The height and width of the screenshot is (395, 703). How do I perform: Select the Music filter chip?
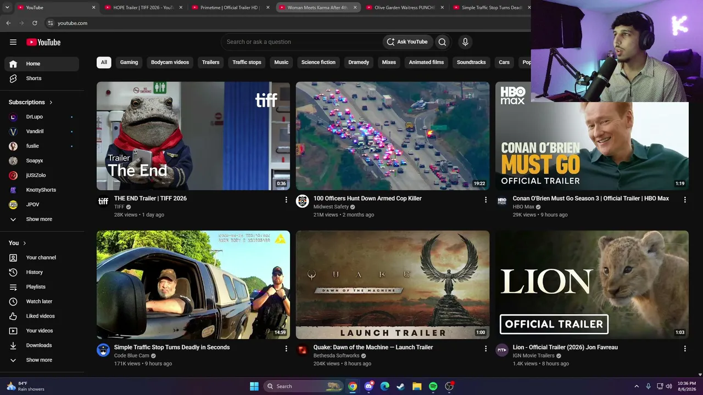[281, 62]
